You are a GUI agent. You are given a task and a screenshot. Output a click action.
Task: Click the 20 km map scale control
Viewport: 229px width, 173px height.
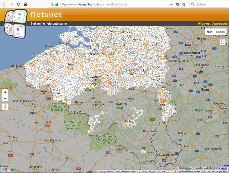166,171
